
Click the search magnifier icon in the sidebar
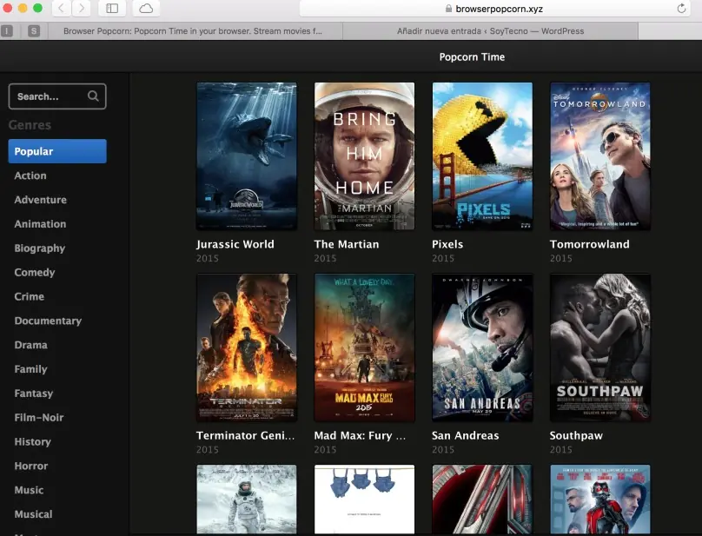93,96
